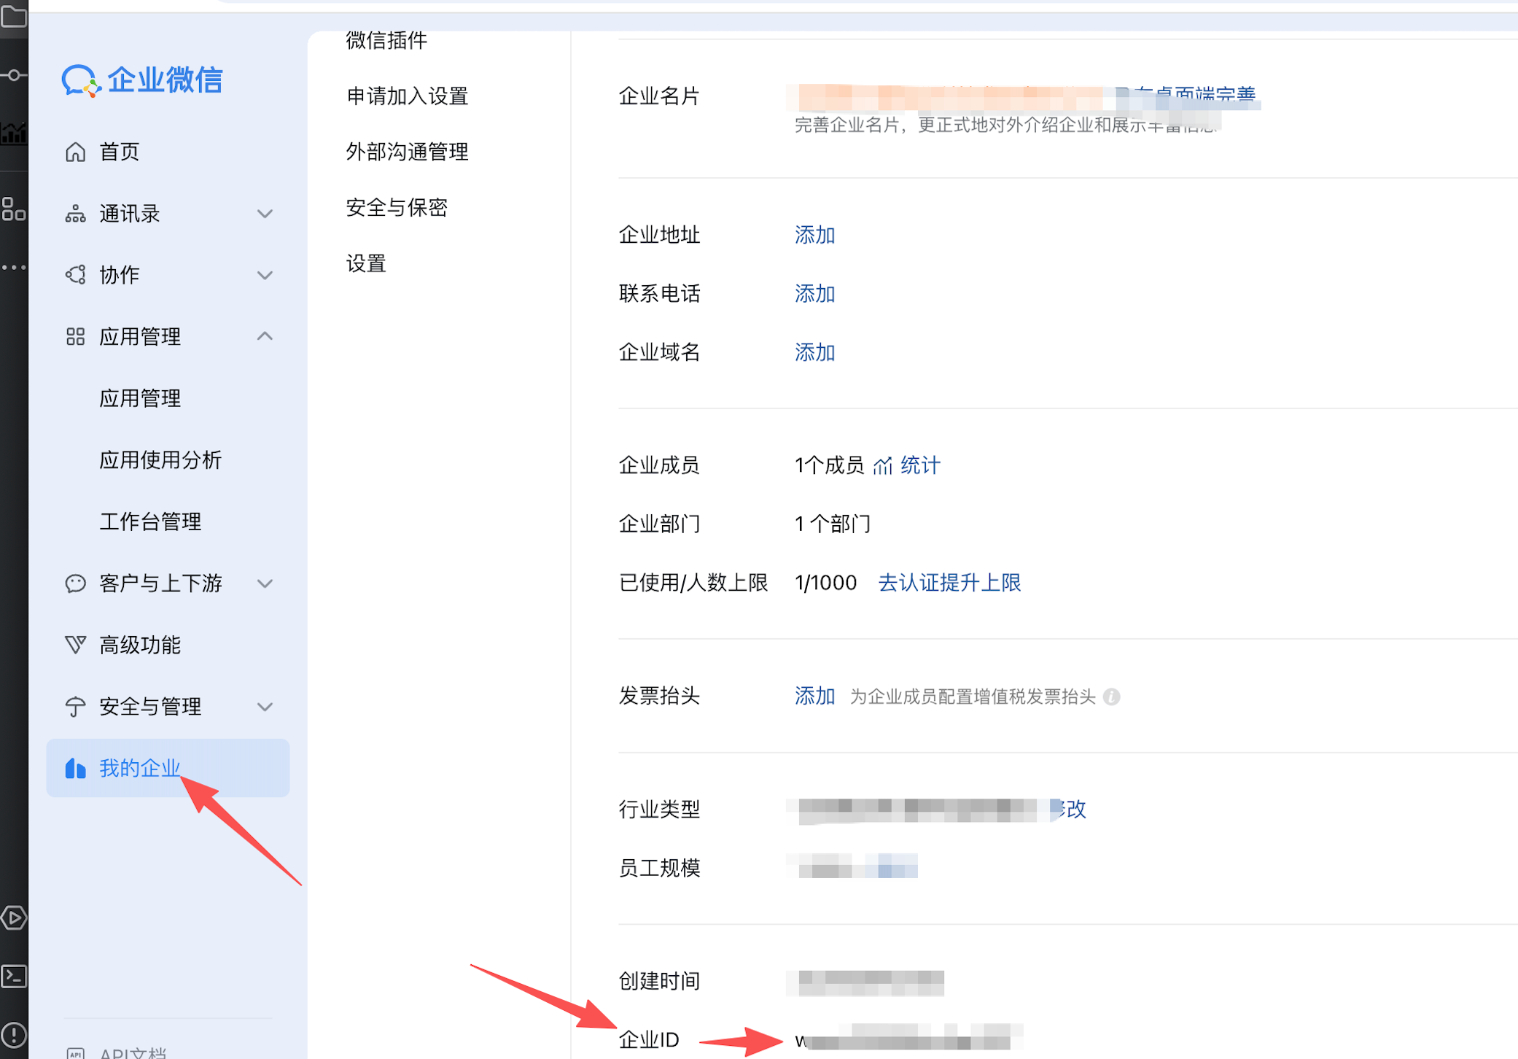Click the info icon beside 发票抬头 hint
The image size is (1518, 1059).
tap(1111, 697)
